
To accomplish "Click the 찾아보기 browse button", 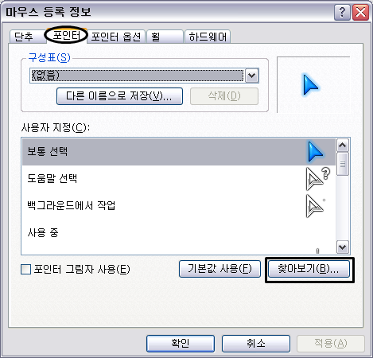I will click(309, 269).
